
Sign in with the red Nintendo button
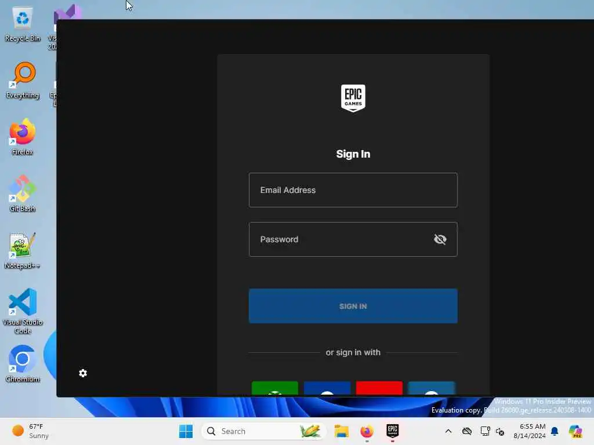379,388
